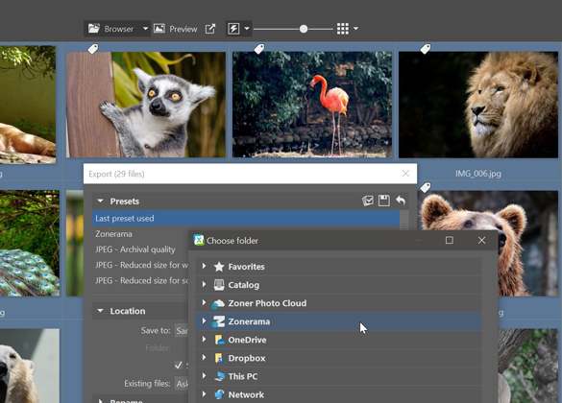Maximize the Choose folder window
This screenshot has height=403, width=562.
pyautogui.click(x=449, y=240)
